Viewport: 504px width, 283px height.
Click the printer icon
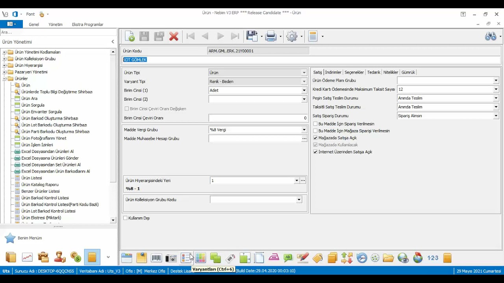[271, 37]
